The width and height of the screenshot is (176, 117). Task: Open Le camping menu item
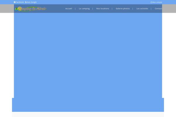(84, 8)
